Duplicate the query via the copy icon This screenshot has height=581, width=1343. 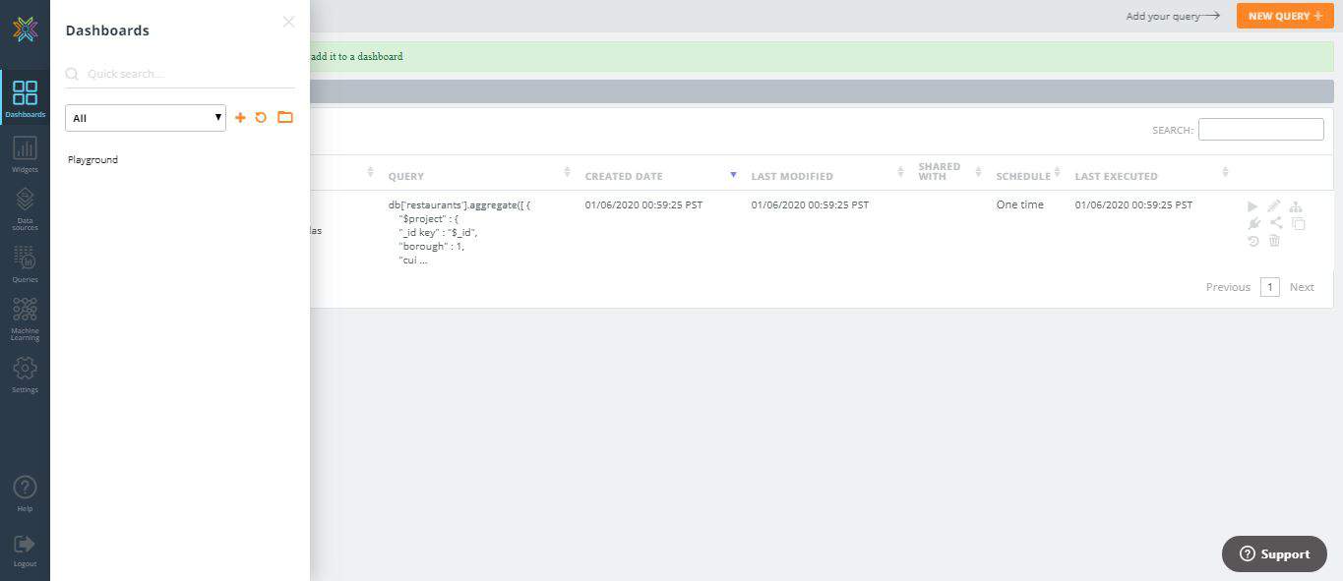[x=1298, y=223]
